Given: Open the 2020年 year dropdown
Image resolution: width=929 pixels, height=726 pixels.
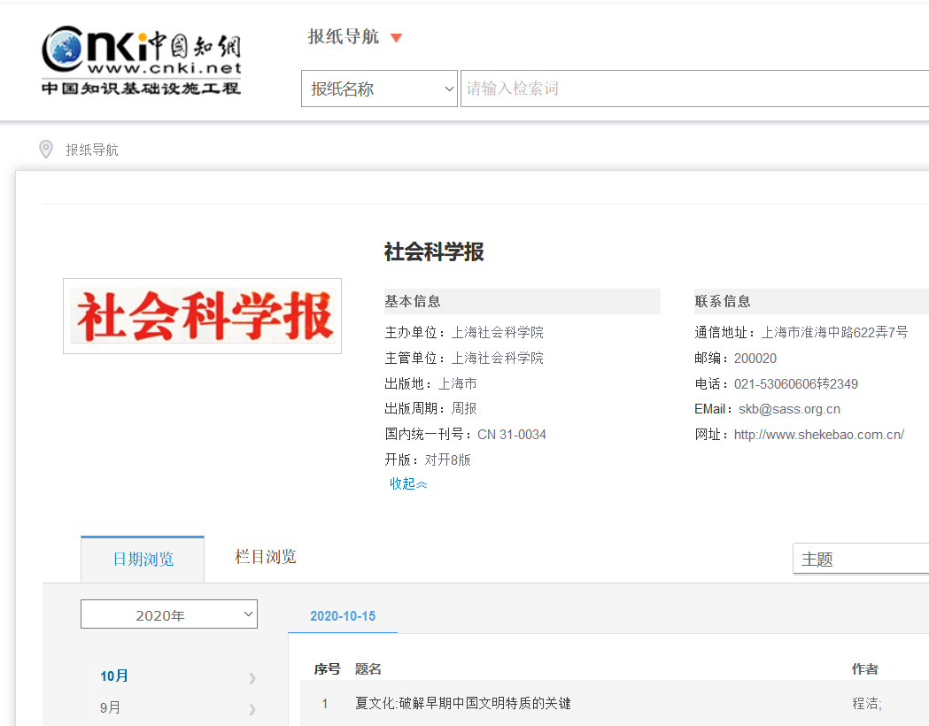Looking at the screenshot, I should (x=169, y=614).
